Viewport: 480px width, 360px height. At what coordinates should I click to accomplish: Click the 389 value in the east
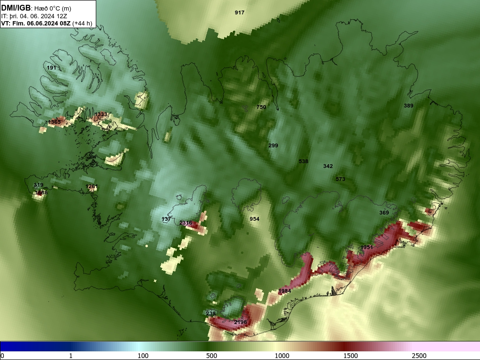[408, 106]
